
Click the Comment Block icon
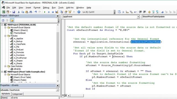coord(153,12)
